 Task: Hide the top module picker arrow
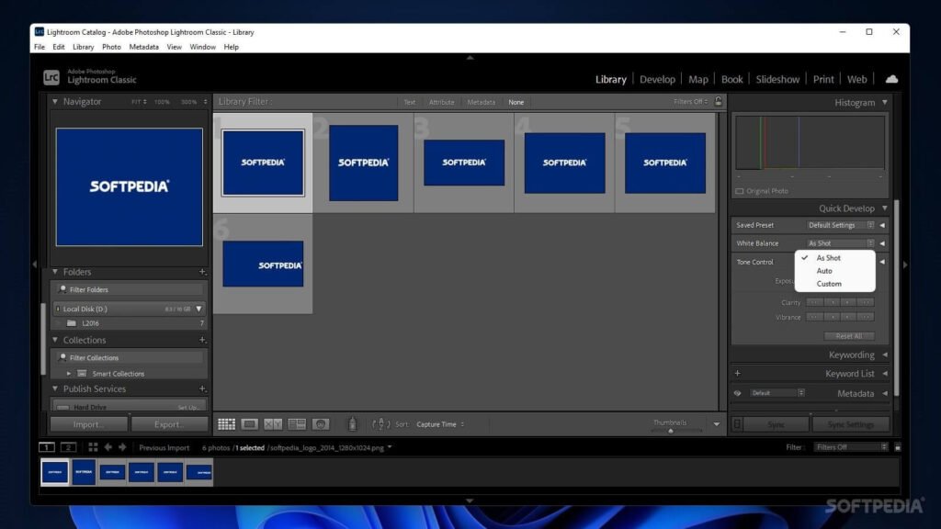470,58
